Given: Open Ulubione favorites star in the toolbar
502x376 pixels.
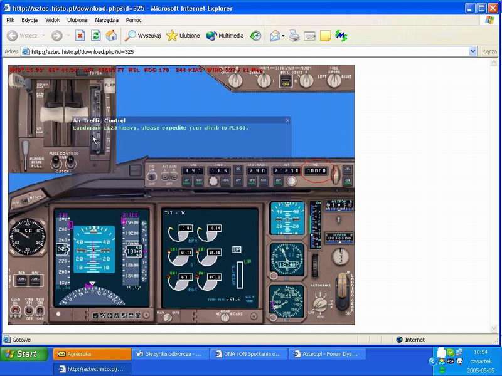Looking at the screenshot, I should (183, 36).
